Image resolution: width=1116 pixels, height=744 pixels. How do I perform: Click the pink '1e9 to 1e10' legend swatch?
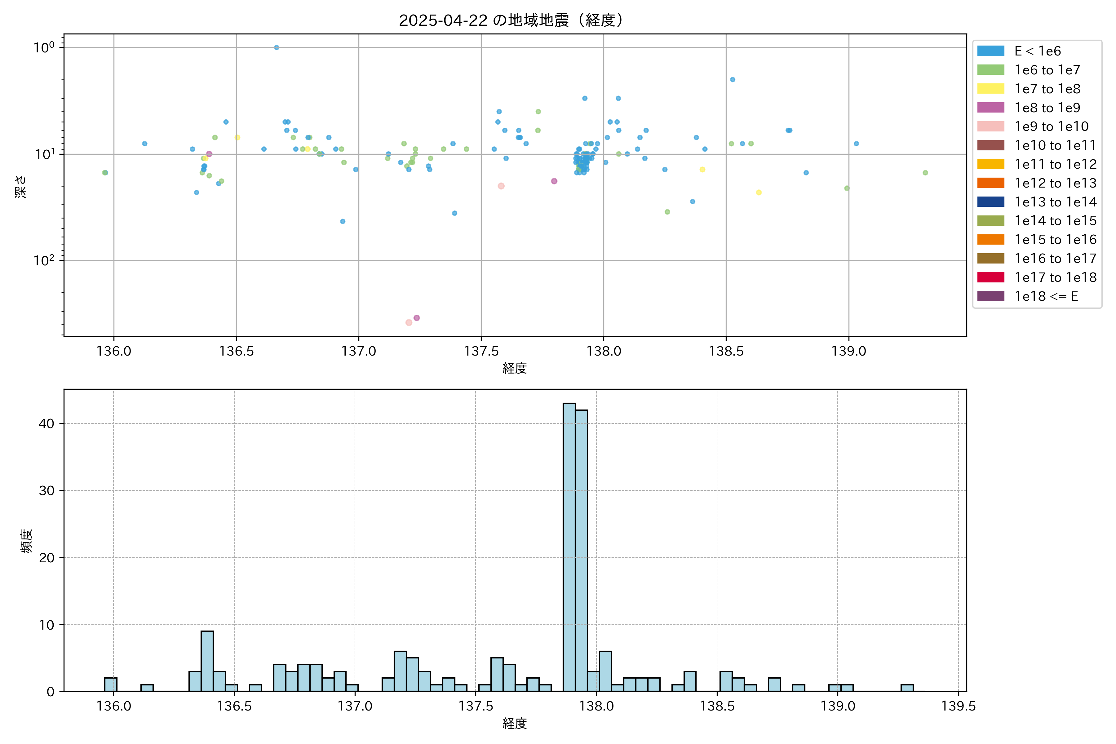(990, 126)
